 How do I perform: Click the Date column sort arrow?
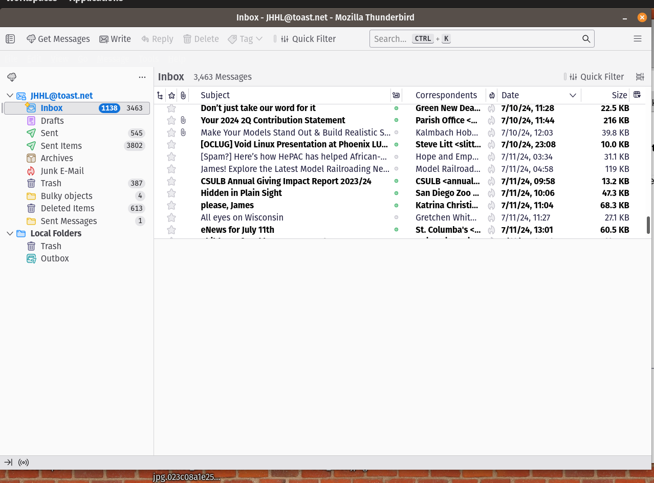(x=573, y=95)
